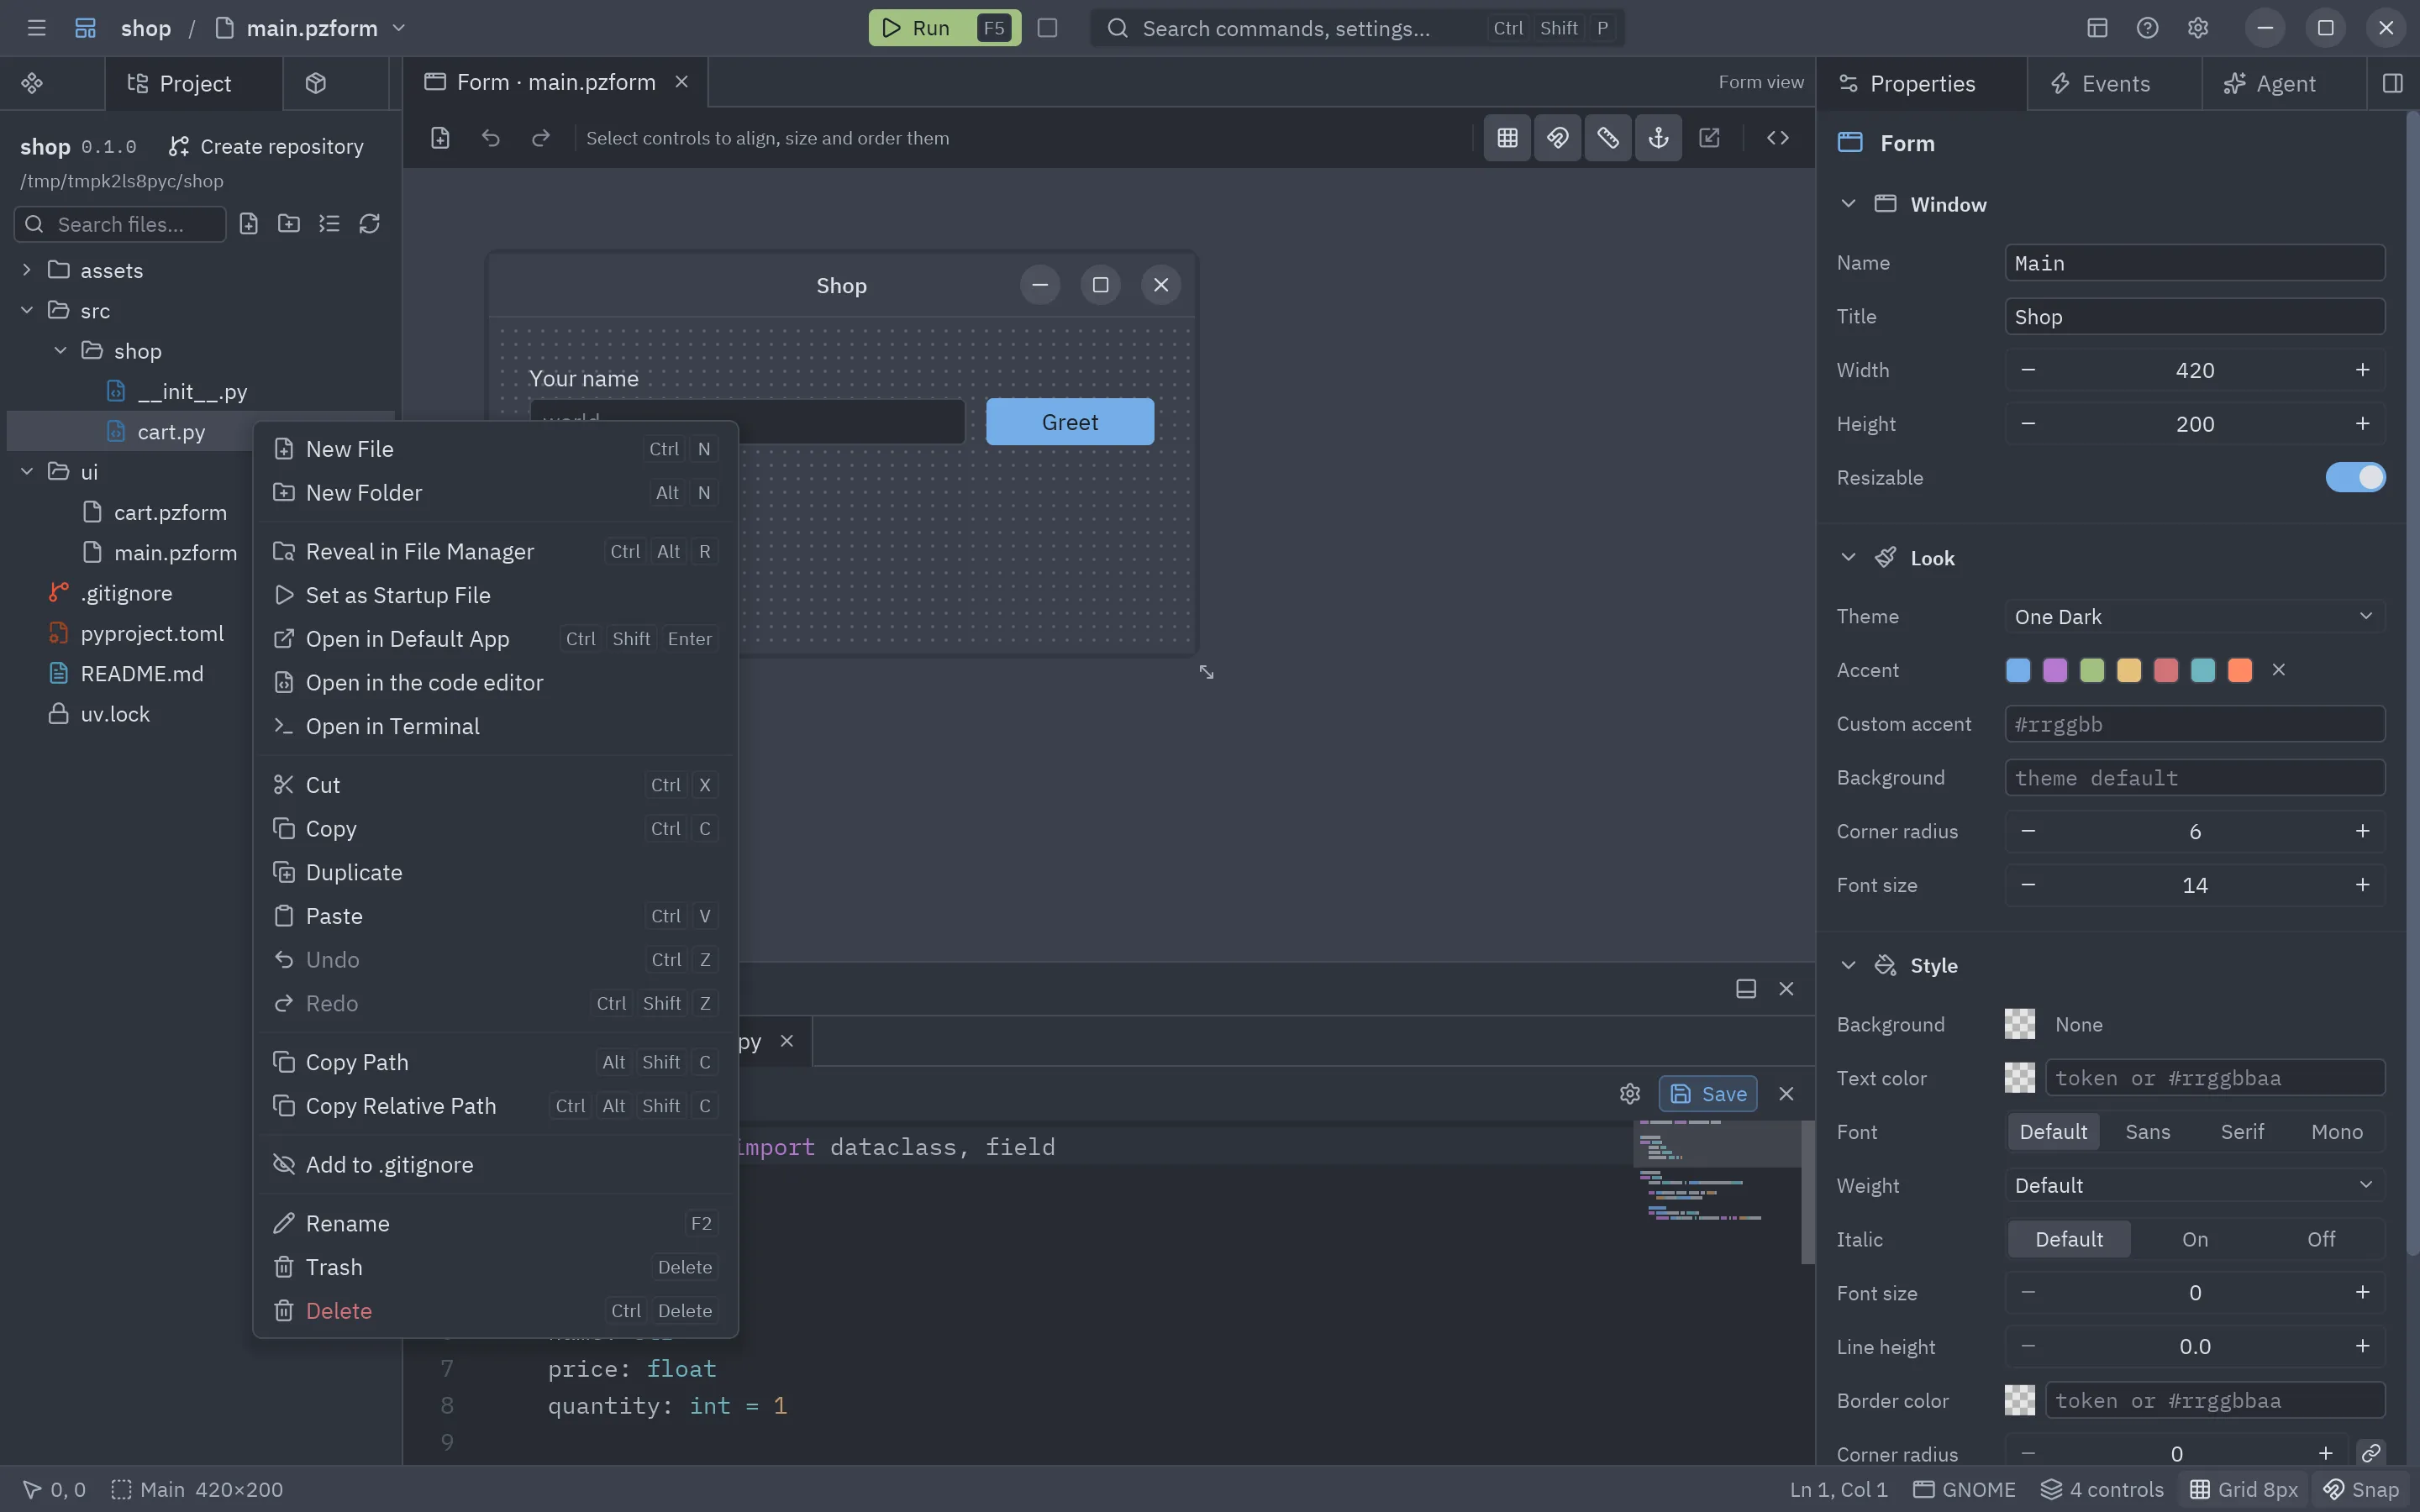
Task: Click the Save button
Action: pos(1708,1094)
